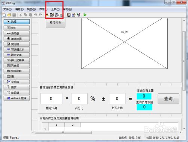Open the 工具(T) menu
188x142 pixels.
pos(55,9)
